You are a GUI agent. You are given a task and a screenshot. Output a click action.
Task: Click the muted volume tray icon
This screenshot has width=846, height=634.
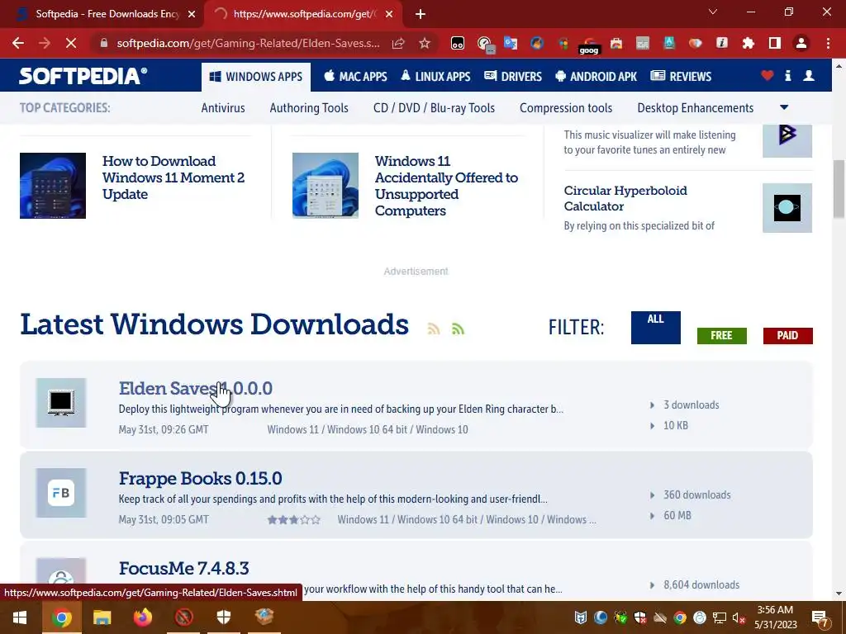click(x=739, y=617)
